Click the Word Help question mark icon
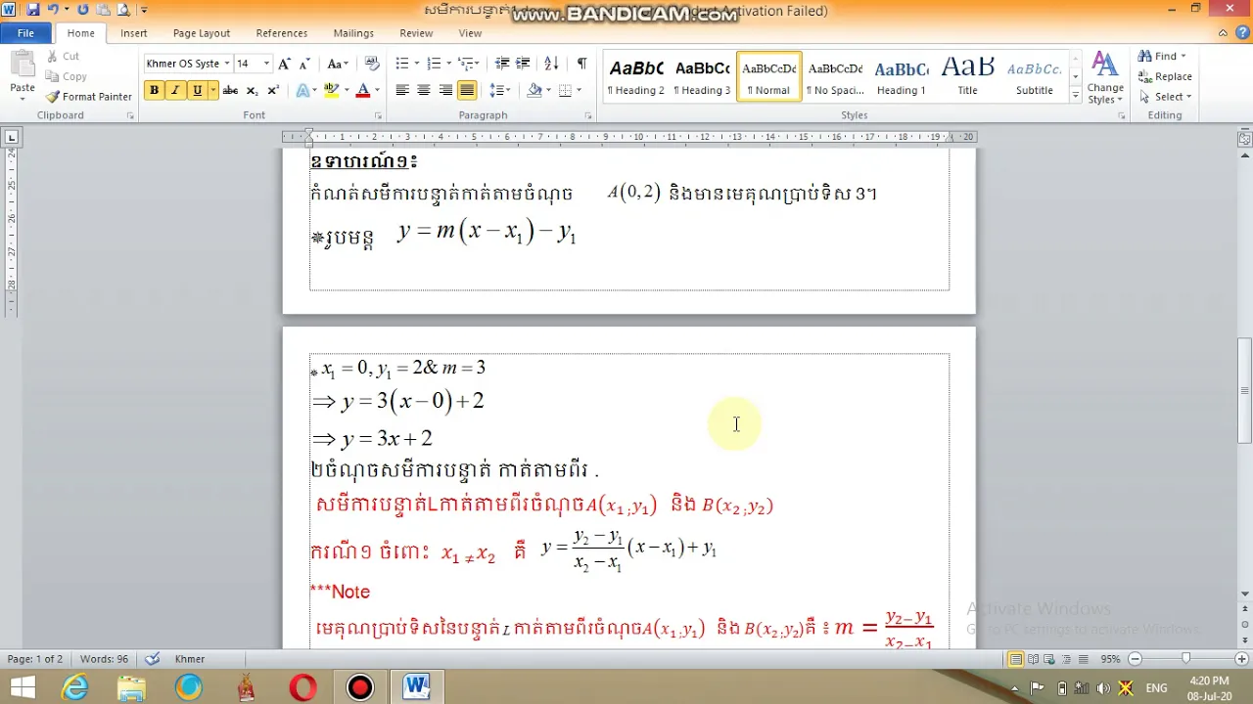The image size is (1253, 704). pyautogui.click(x=1240, y=33)
